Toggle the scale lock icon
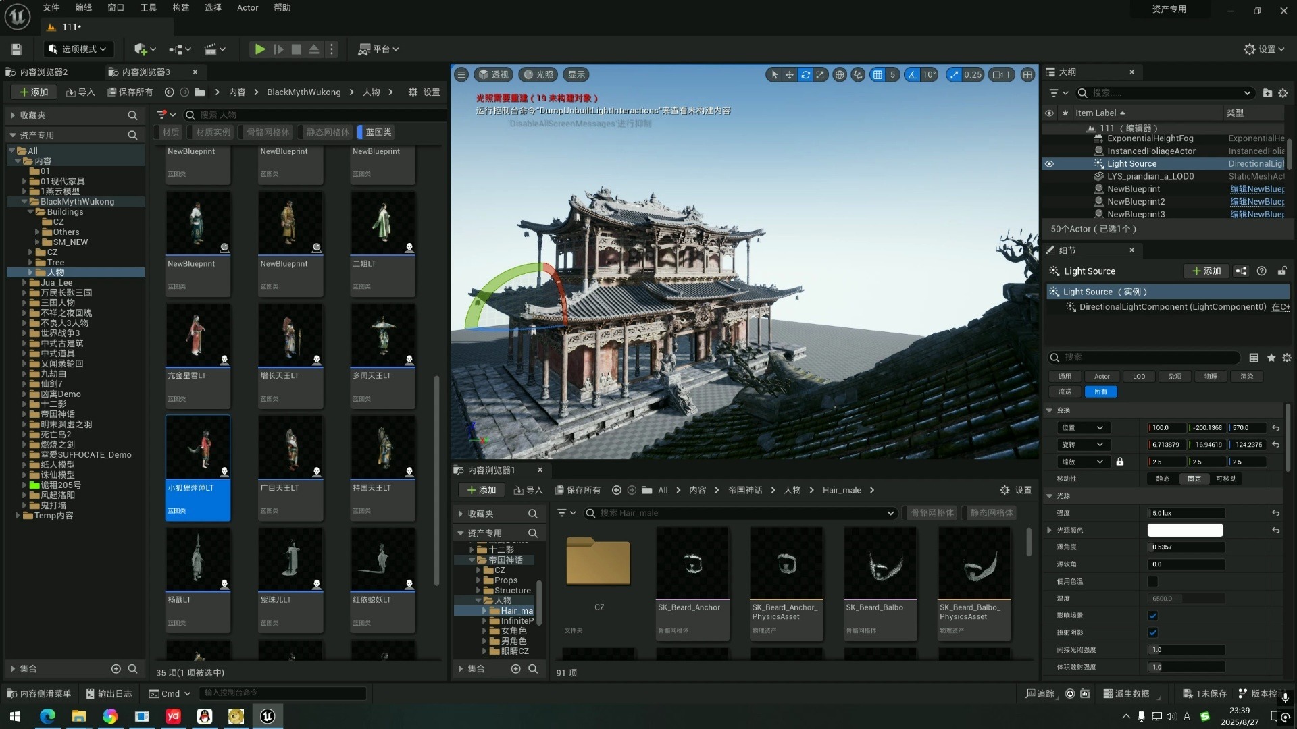The width and height of the screenshot is (1297, 729). point(1120,462)
